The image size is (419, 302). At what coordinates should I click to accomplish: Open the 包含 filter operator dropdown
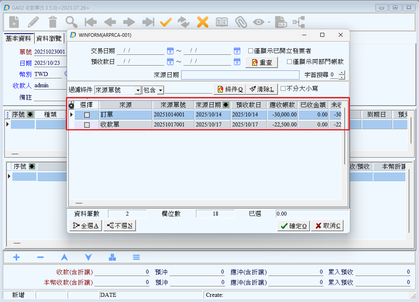(161, 90)
